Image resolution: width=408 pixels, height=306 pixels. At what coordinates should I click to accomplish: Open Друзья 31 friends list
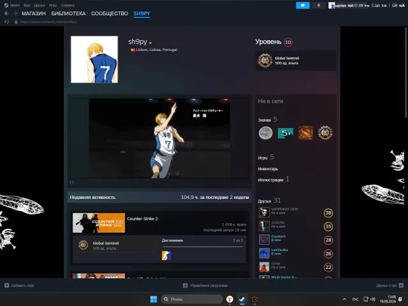point(269,200)
